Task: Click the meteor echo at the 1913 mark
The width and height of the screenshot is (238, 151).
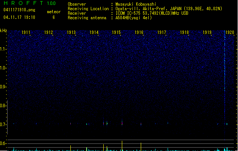Action: (x=71, y=124)
